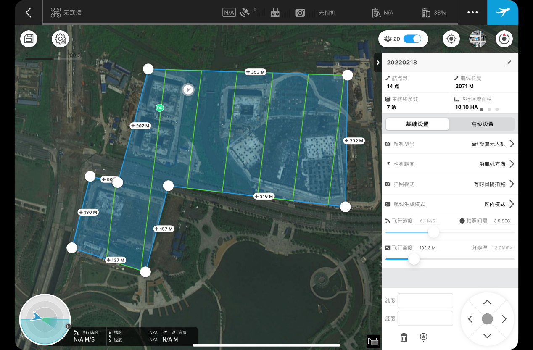Viewport: 533px width, 350px height.
Task: Open map settings gear icon
Action: point(61,39)
